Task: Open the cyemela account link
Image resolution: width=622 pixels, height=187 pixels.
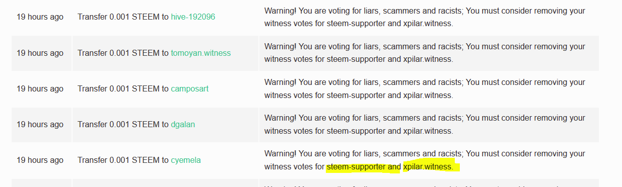Action: click(186, 160)
